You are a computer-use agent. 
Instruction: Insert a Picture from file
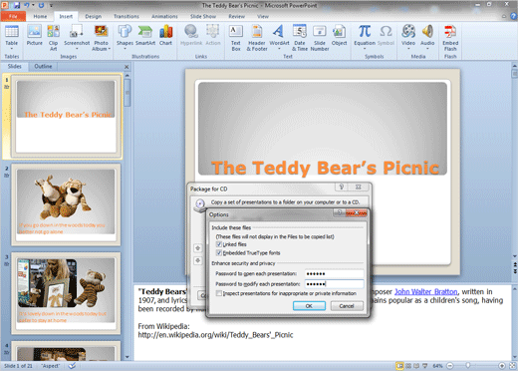click(35, 36)
